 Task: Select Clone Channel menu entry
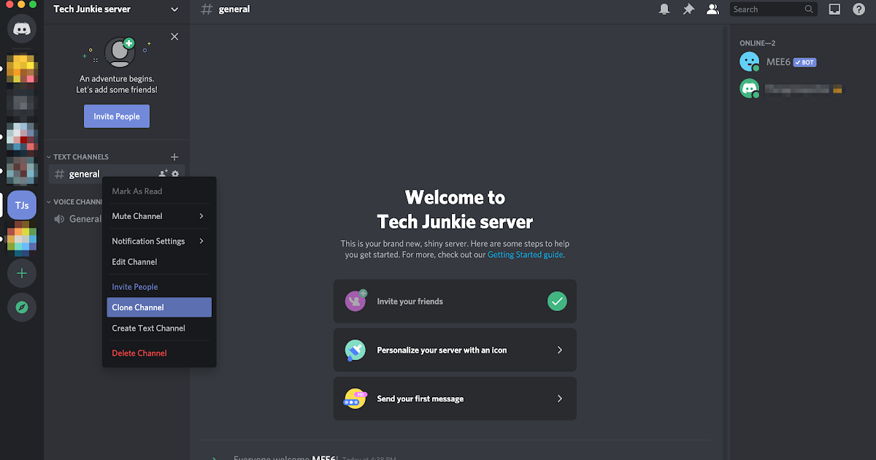click(x=159, y=307)
